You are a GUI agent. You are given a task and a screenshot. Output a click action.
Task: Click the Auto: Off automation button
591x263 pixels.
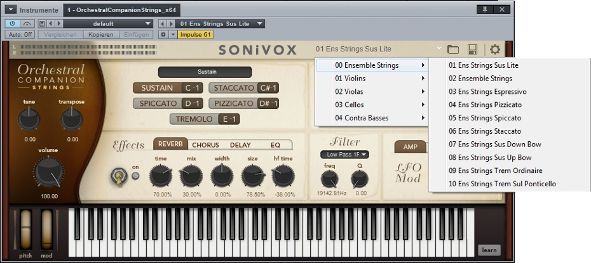20,35
